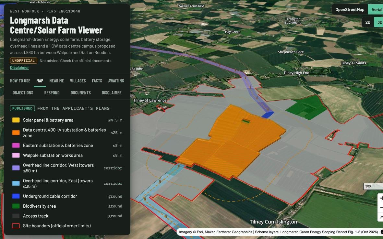This screenshot has height=239, width=383.
Task: Click the dark grey Access track swatch
Action: point(16,216)
